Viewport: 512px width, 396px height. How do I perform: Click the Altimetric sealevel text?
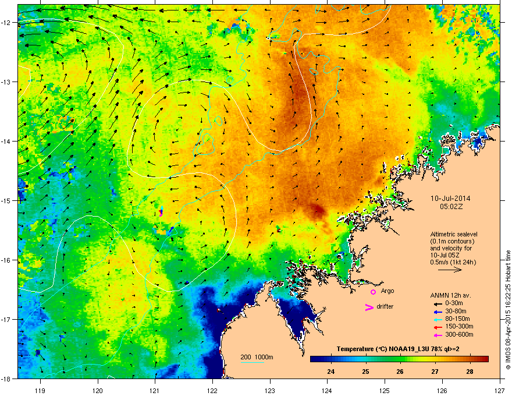point(454,234)
